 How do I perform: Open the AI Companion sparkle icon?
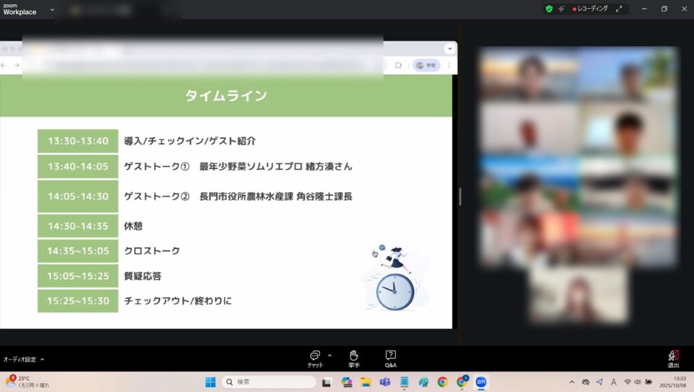pos(561,9)
